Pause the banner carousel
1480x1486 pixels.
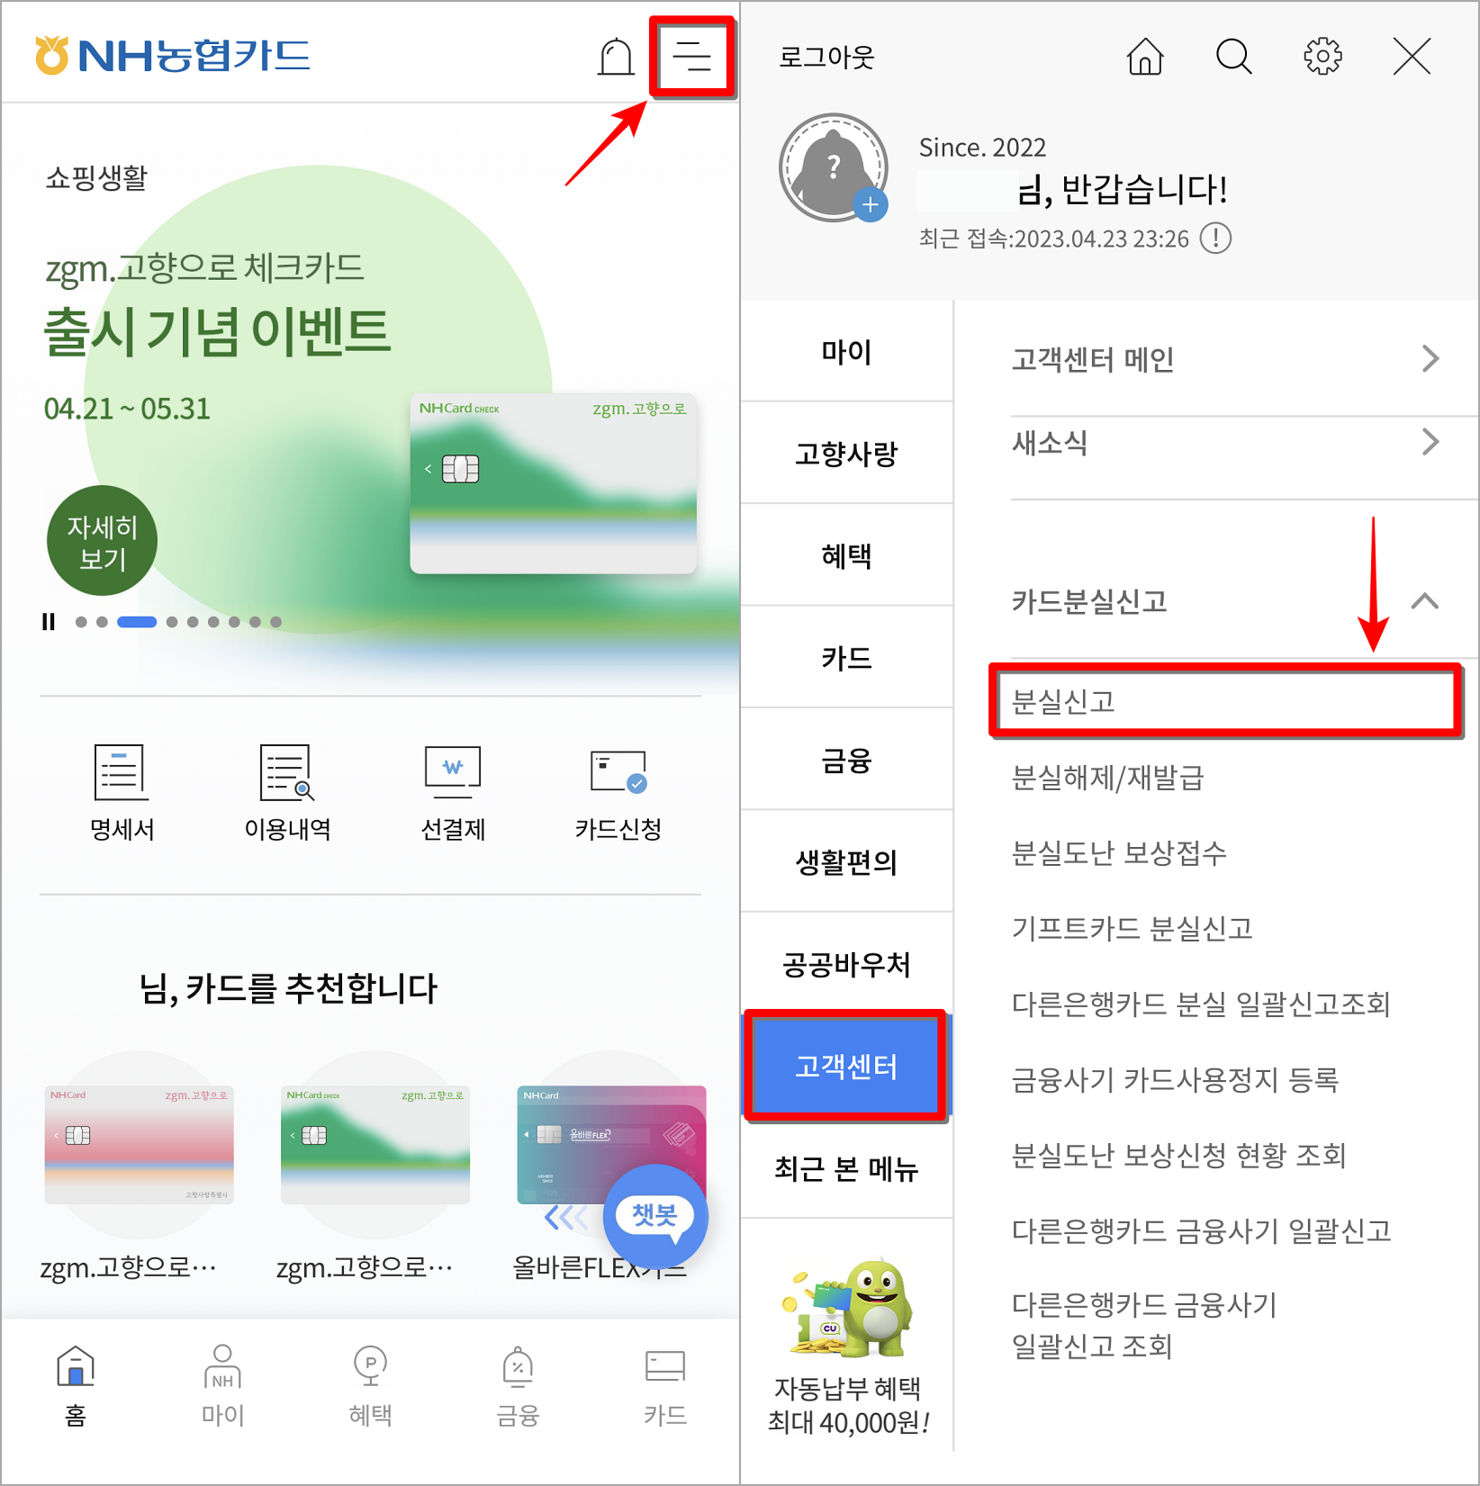(x=48, y=622)
